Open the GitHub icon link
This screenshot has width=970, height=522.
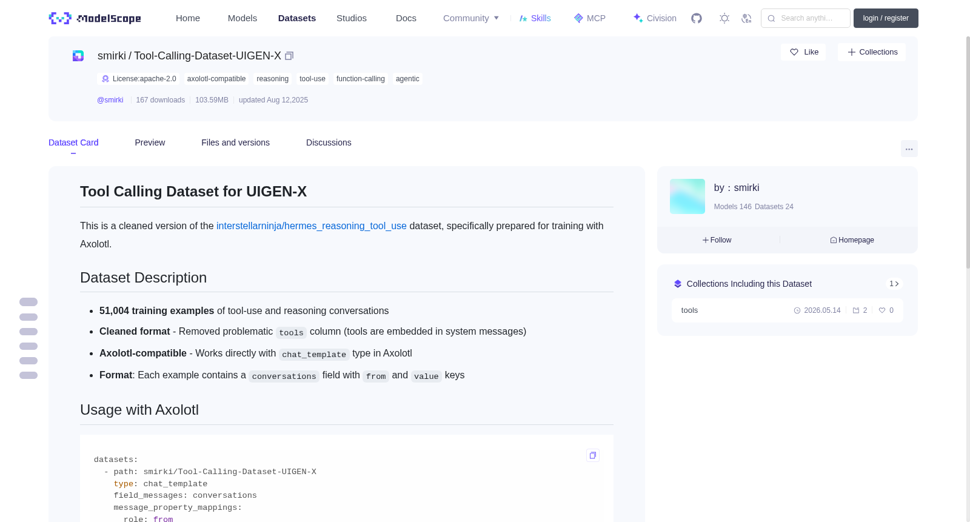697,18
